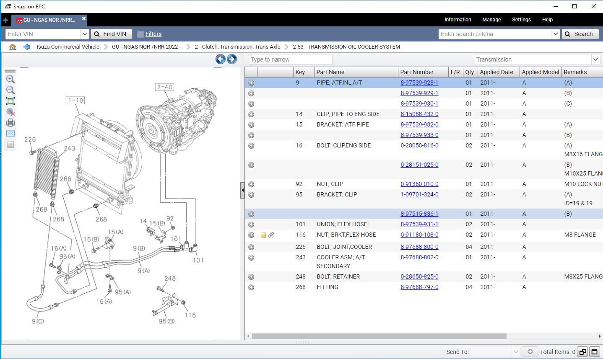Email the parts illustration

(10, 133)
